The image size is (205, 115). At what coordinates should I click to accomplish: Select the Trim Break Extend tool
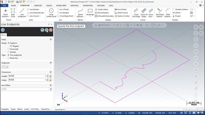pos(160,13)
